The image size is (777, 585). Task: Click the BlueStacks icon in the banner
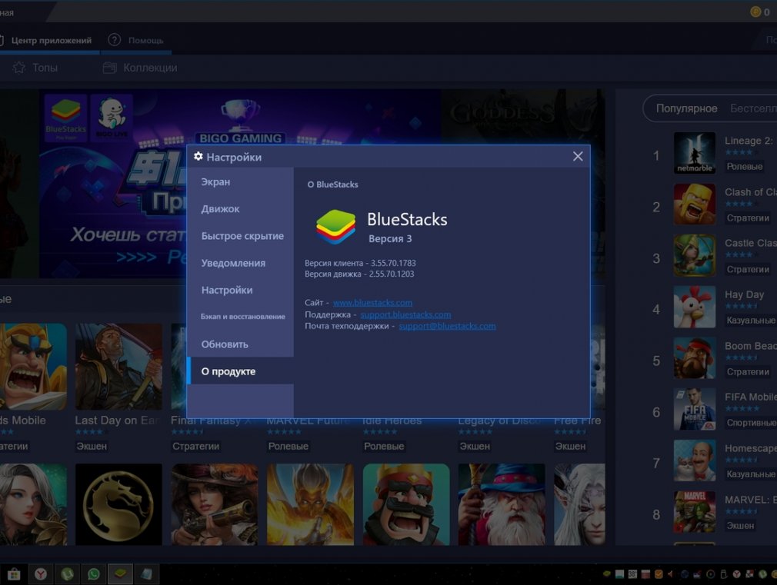point(65,118)
